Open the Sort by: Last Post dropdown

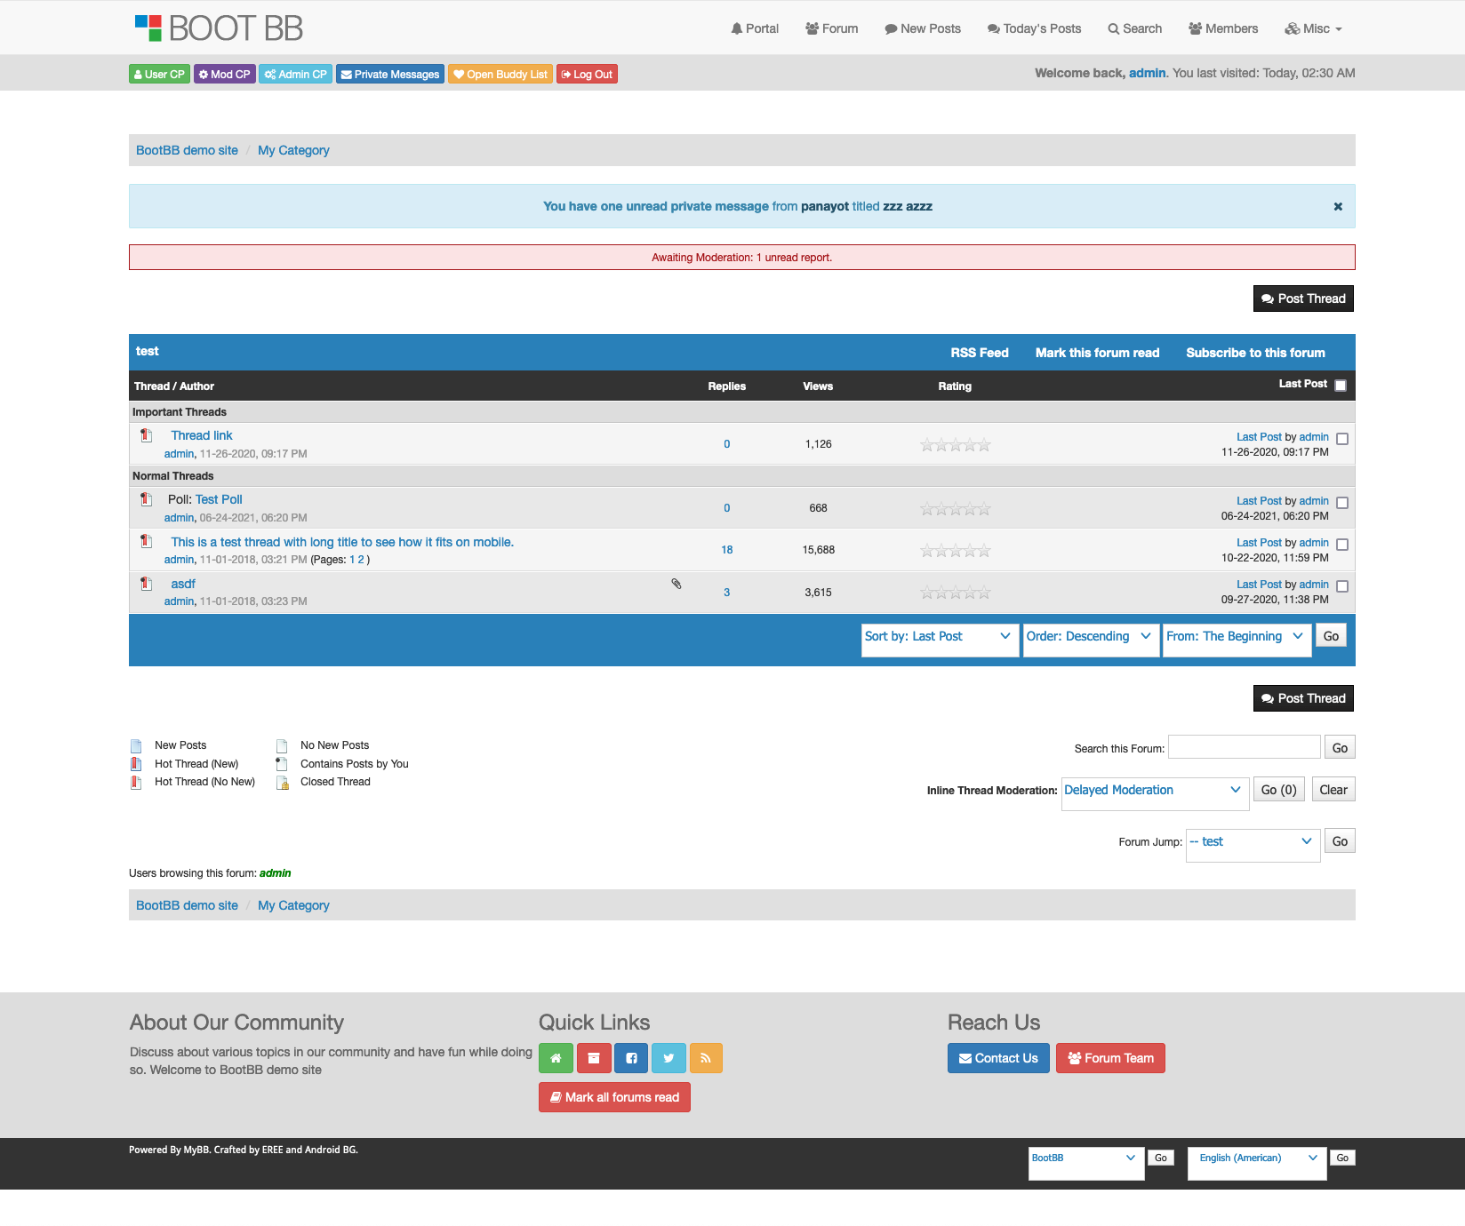939,637
